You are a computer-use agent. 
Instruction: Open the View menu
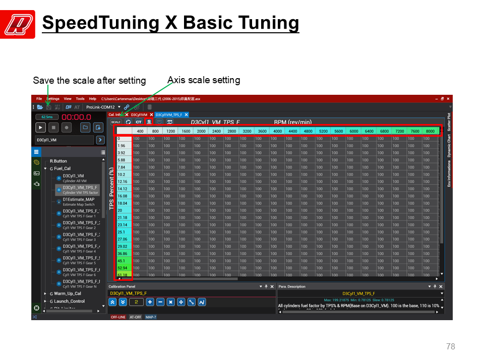pyautogui.click(x=68, y=99)
